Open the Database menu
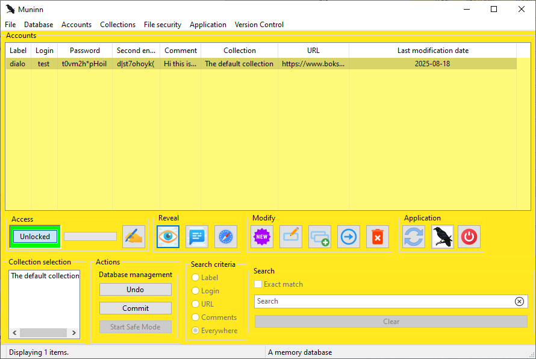The width and height of the screenshot is (536, 359). point(39,25)
